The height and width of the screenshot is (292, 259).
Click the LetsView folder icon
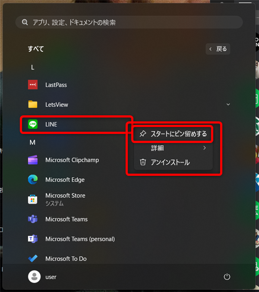point(33,104)
